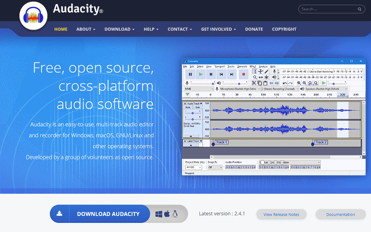Select the Envelope tool

[261, 71]
